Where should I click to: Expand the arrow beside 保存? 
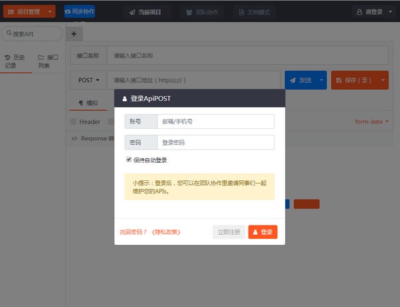point(383,80)
